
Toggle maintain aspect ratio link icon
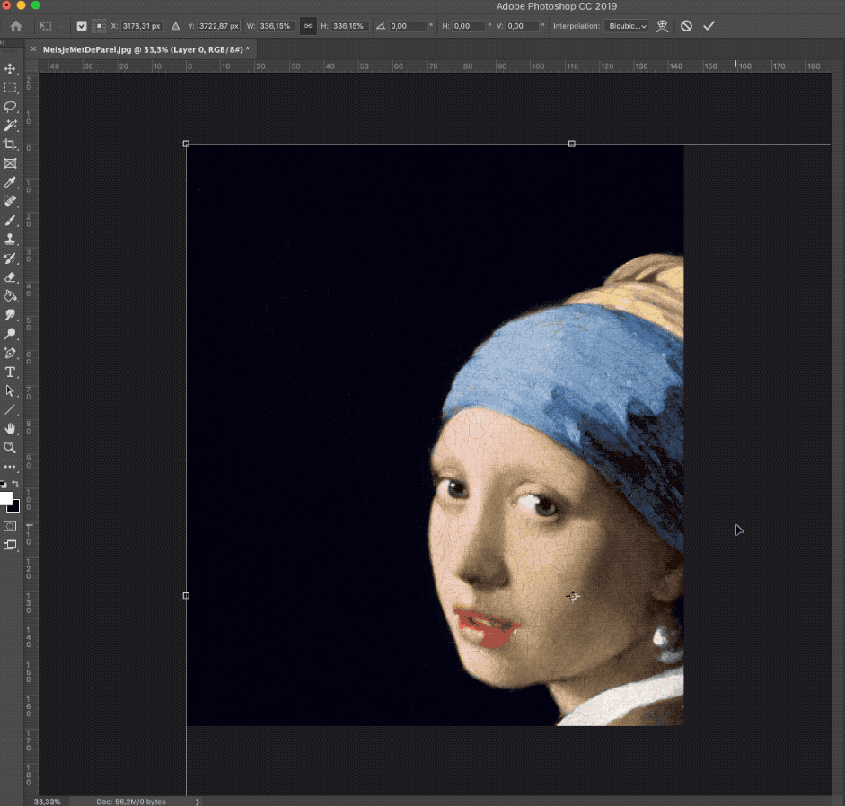pyautogui.click(x=307, y=26)
